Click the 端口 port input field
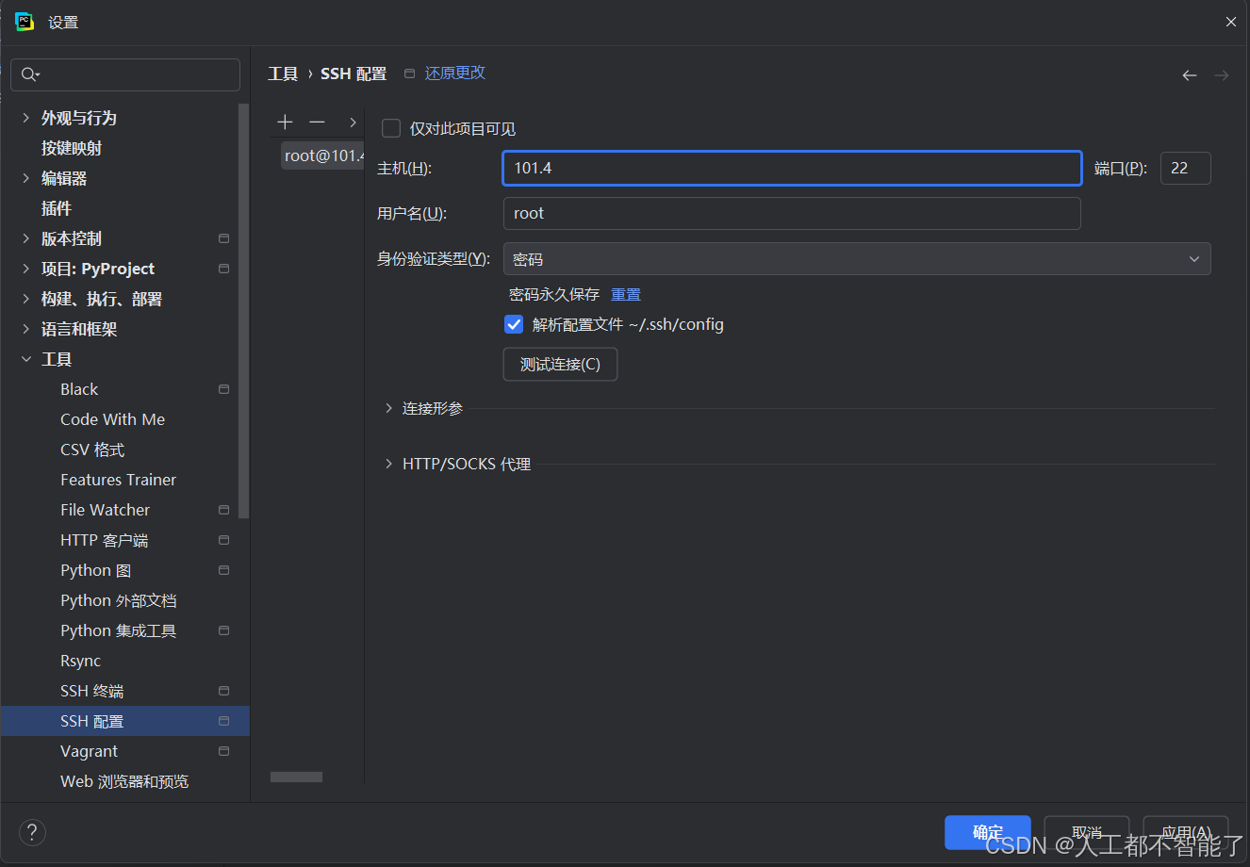Viewport: 1250px width, 867px height. 1185,169
